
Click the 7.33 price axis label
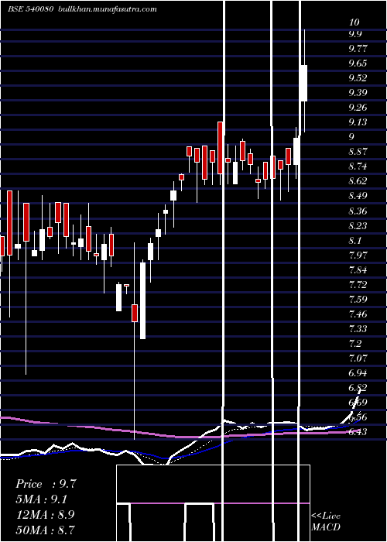[358, 329]
